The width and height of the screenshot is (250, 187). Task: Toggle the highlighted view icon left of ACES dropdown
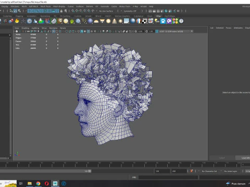point(157,31)
